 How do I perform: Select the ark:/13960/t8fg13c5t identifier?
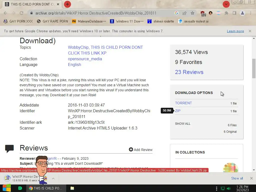point(86,122)
